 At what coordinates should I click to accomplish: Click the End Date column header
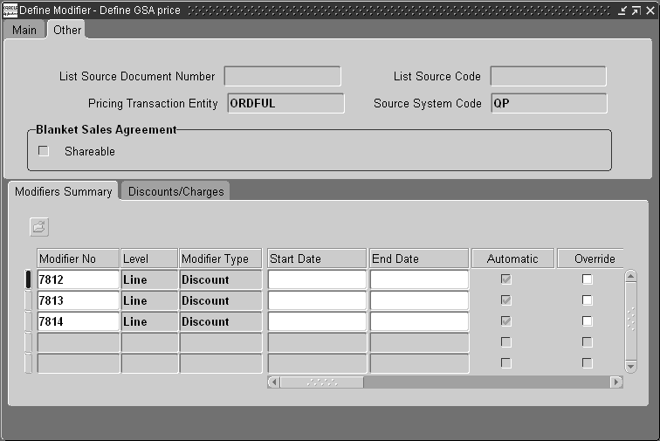pyautogui.click(x=419, y=258)
